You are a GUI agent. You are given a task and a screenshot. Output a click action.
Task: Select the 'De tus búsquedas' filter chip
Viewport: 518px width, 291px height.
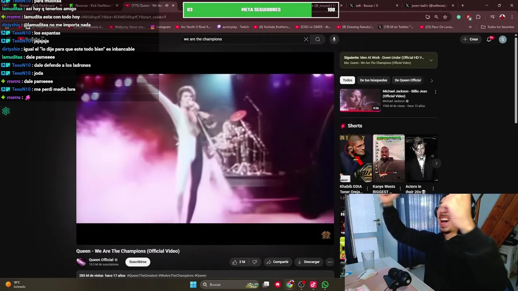pyautogui.click(x=374, y=80)
